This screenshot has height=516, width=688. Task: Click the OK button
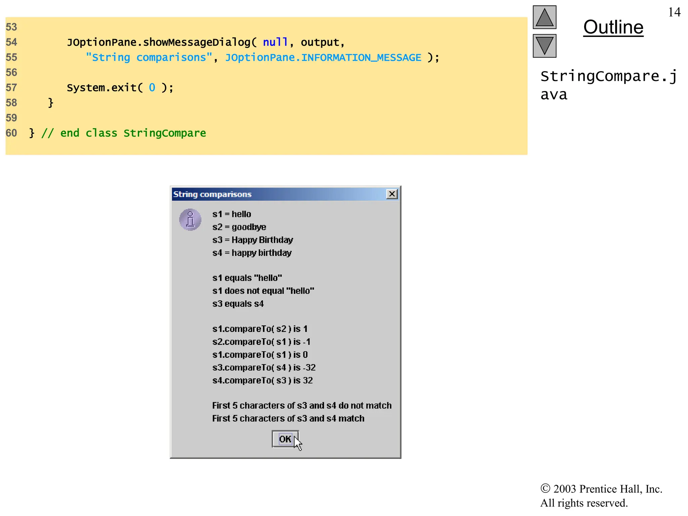tap(285, 439)
